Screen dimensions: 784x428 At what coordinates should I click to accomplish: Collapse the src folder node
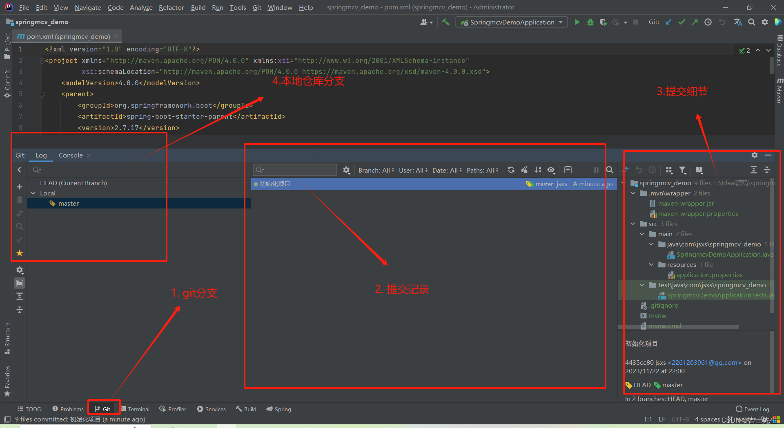[633, 224]
